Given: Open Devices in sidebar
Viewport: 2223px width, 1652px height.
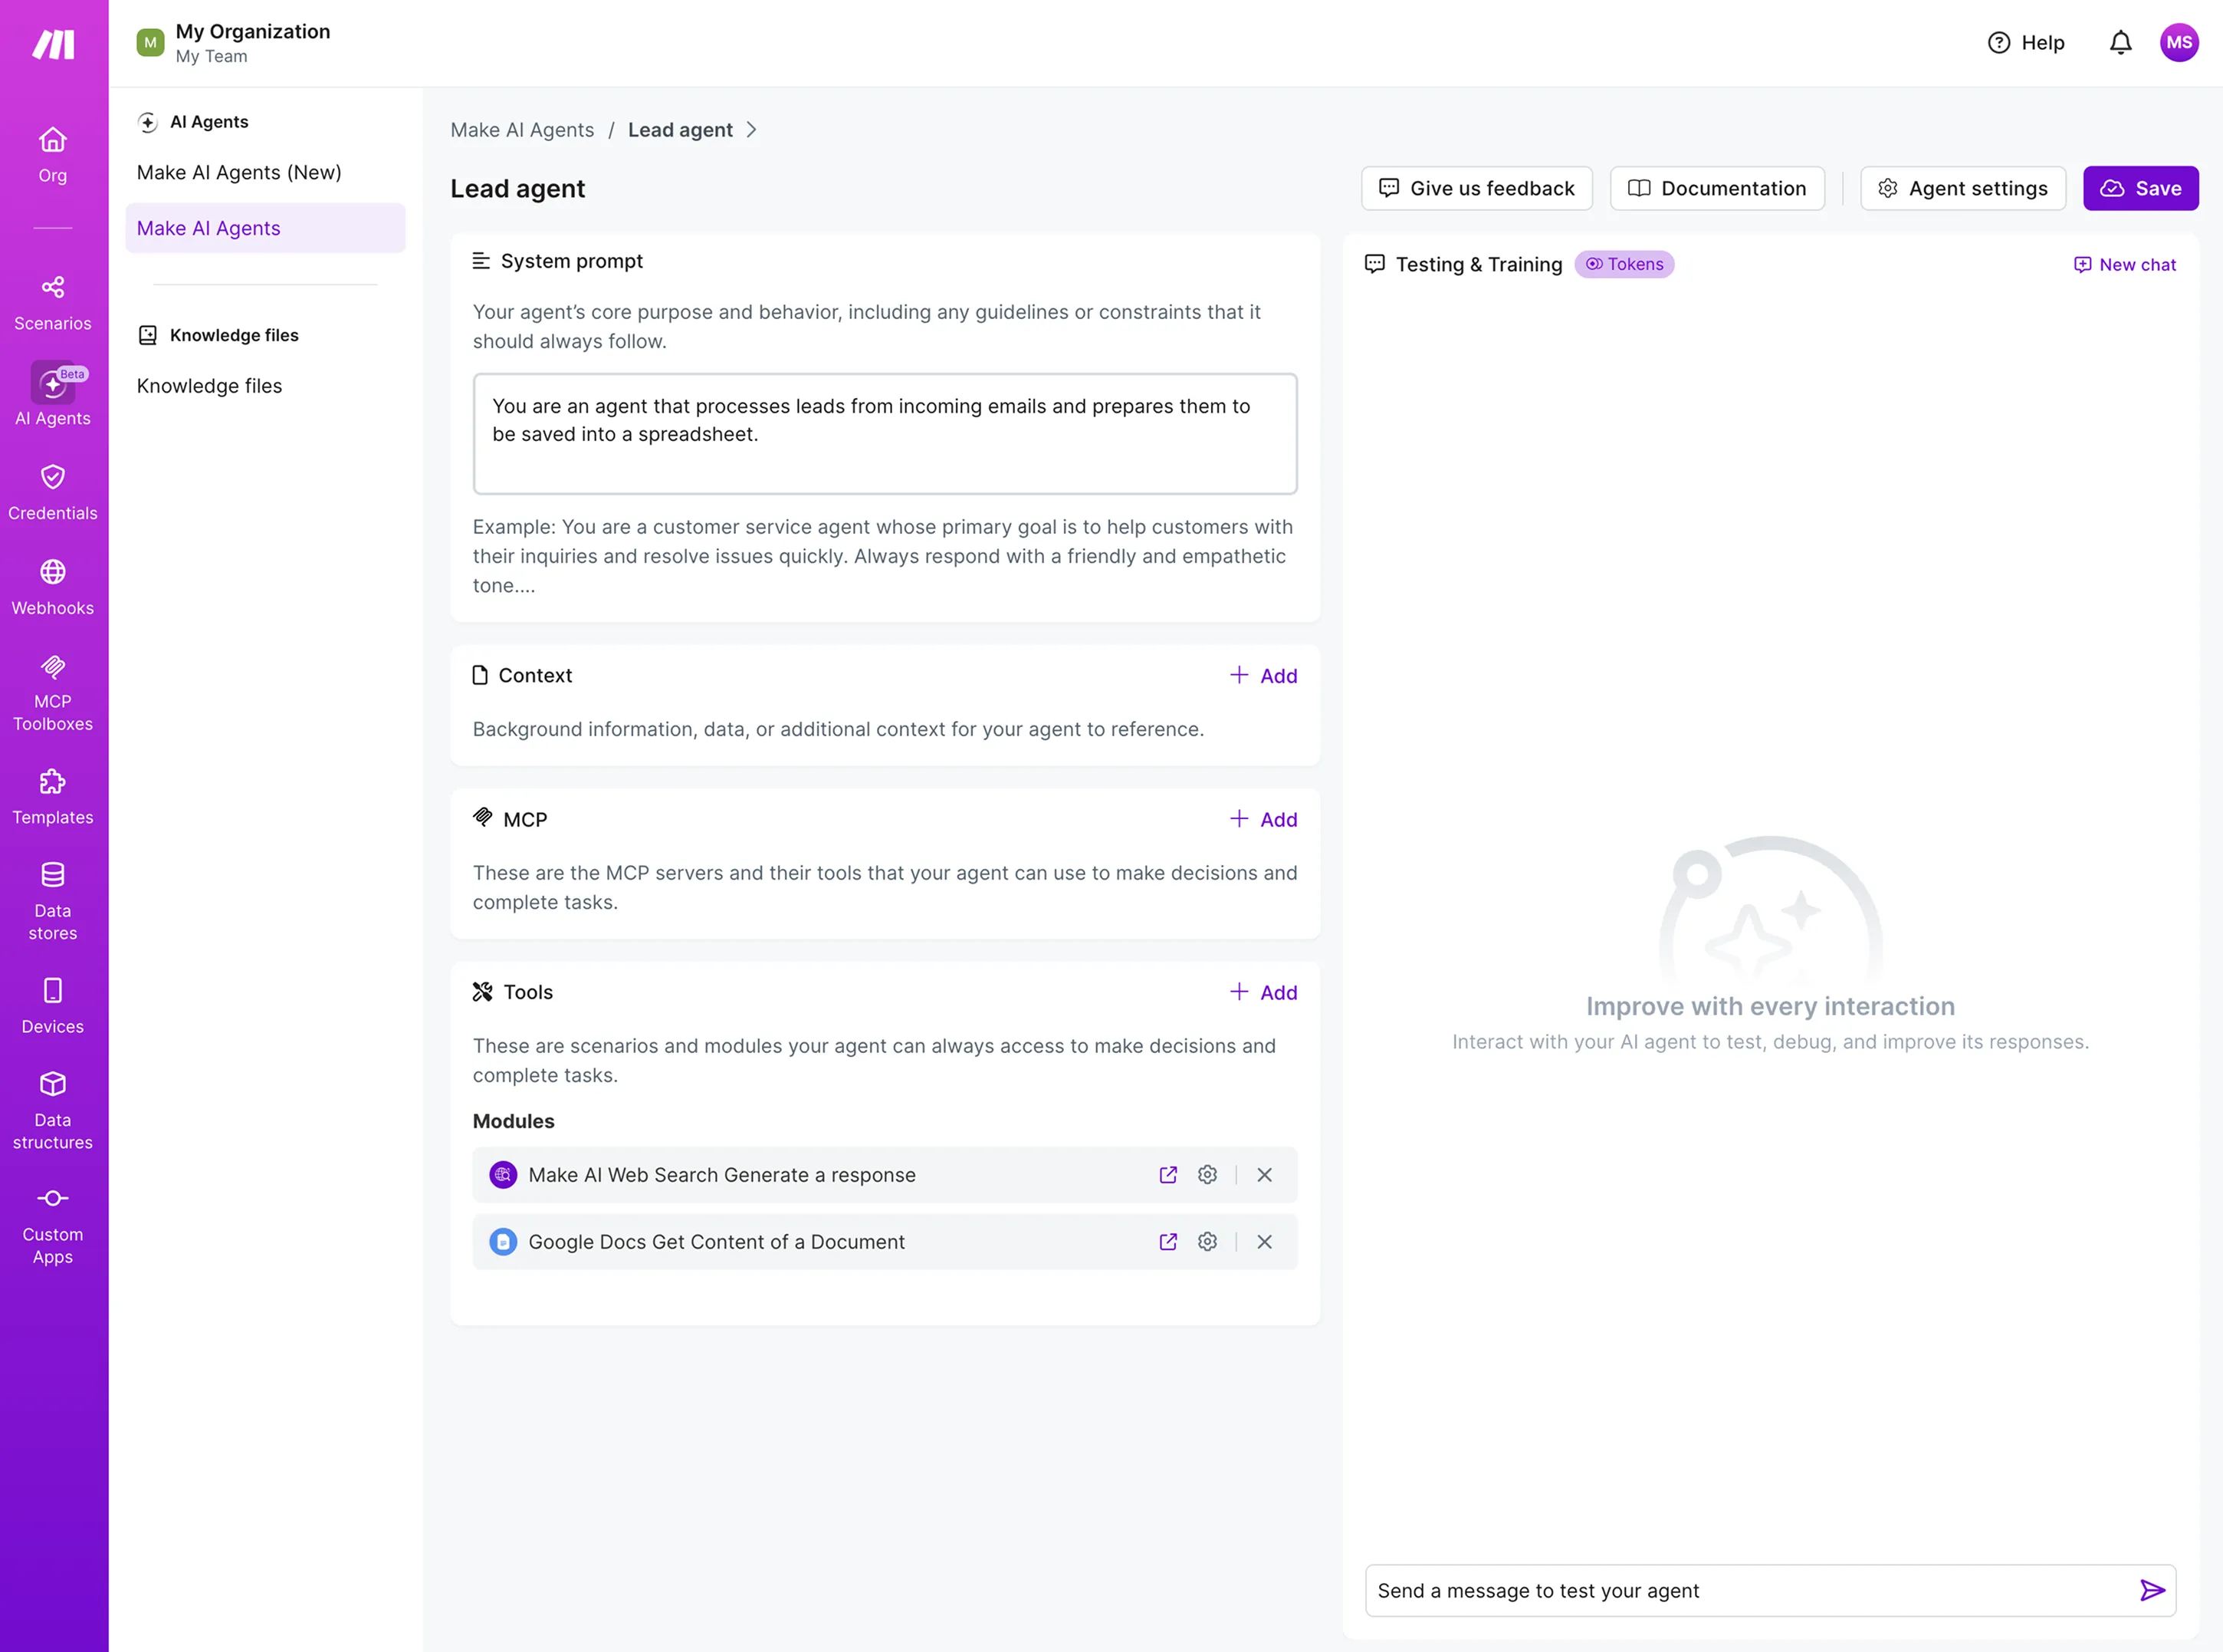Looking at the screenshot, I should pos(53,1006).
